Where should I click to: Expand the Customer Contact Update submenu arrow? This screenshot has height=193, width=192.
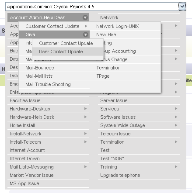tap(86, 26)
